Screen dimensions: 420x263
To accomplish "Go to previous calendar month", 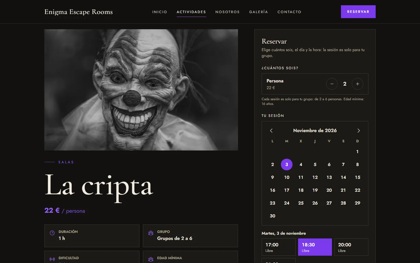I will point(271,131).
